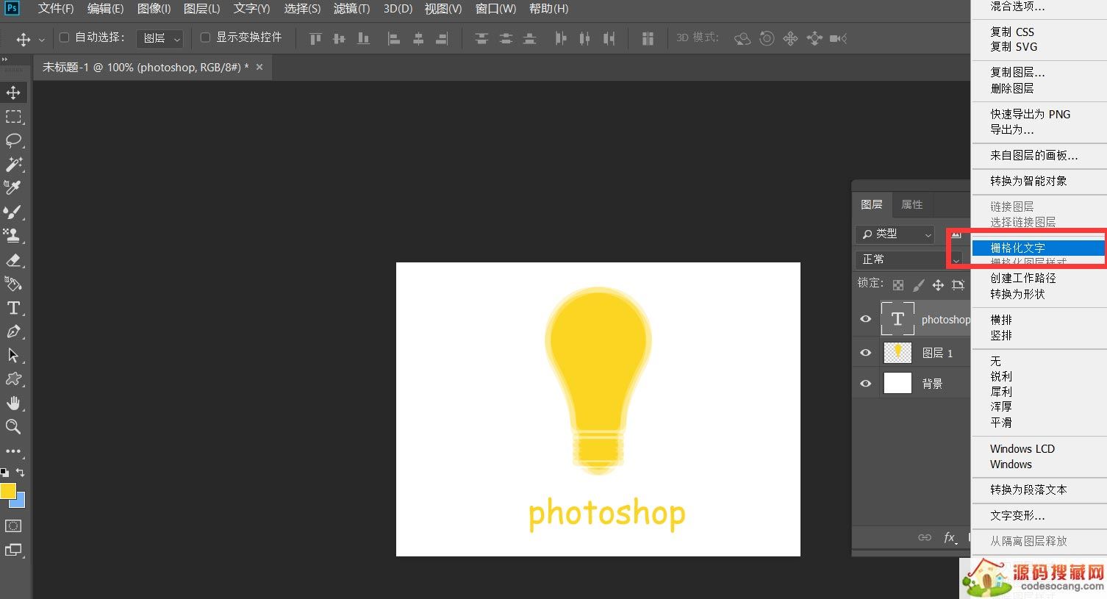The height and width of the screenshot is (599, 1107).
Task: Open the 图像(I) menu
Action: coord(154,9)
